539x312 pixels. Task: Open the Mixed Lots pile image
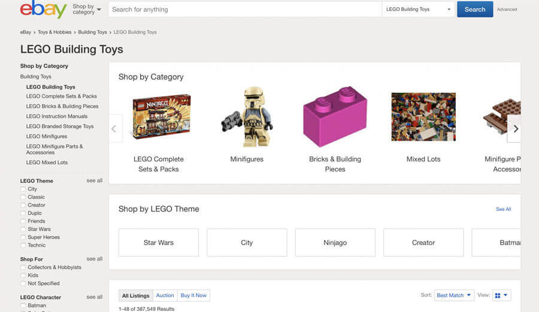423,117
